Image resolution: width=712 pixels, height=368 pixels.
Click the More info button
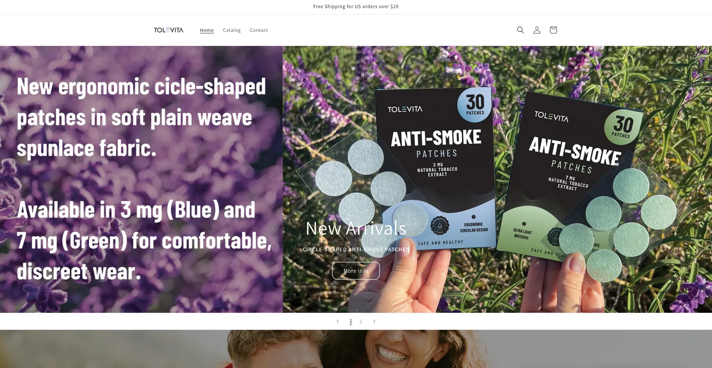[356, 271]
